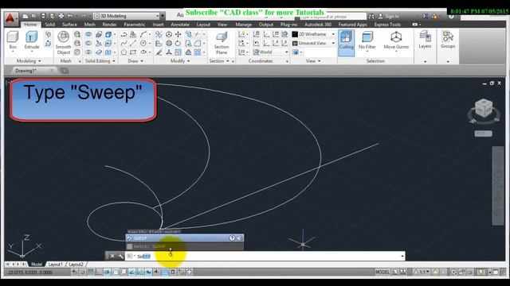Viewport: 510px width, 286px height.
Task: Switch to the Surface ribbon tab
Action: click(x=69, y=25)
